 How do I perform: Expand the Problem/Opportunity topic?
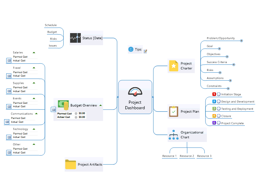[241, 41]
